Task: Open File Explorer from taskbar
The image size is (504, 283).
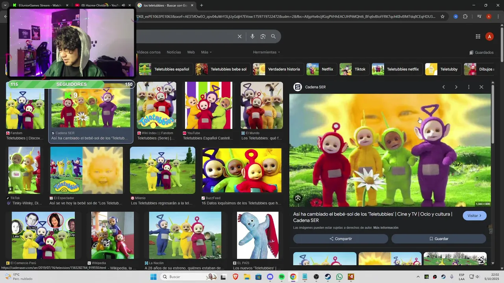Action: click(x=247, y=277)
